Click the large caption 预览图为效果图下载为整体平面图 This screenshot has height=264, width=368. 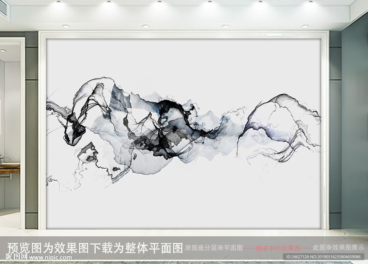tap(95, 248)
